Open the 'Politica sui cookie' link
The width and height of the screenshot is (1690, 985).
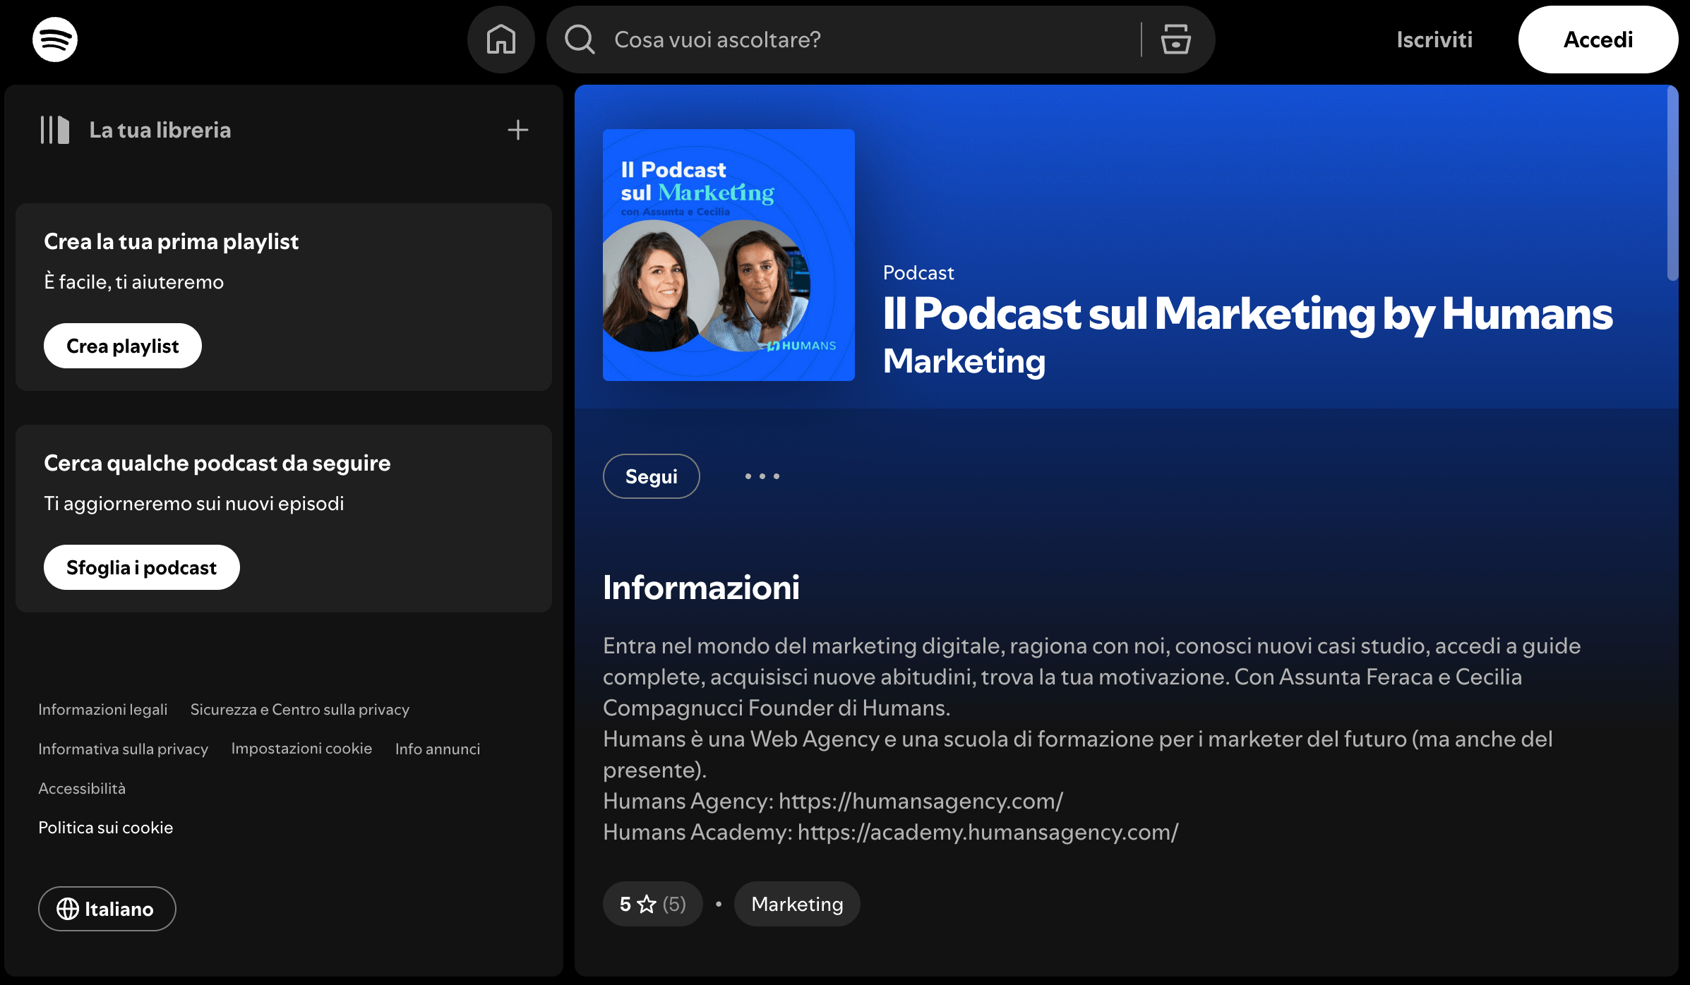[106, 828]
